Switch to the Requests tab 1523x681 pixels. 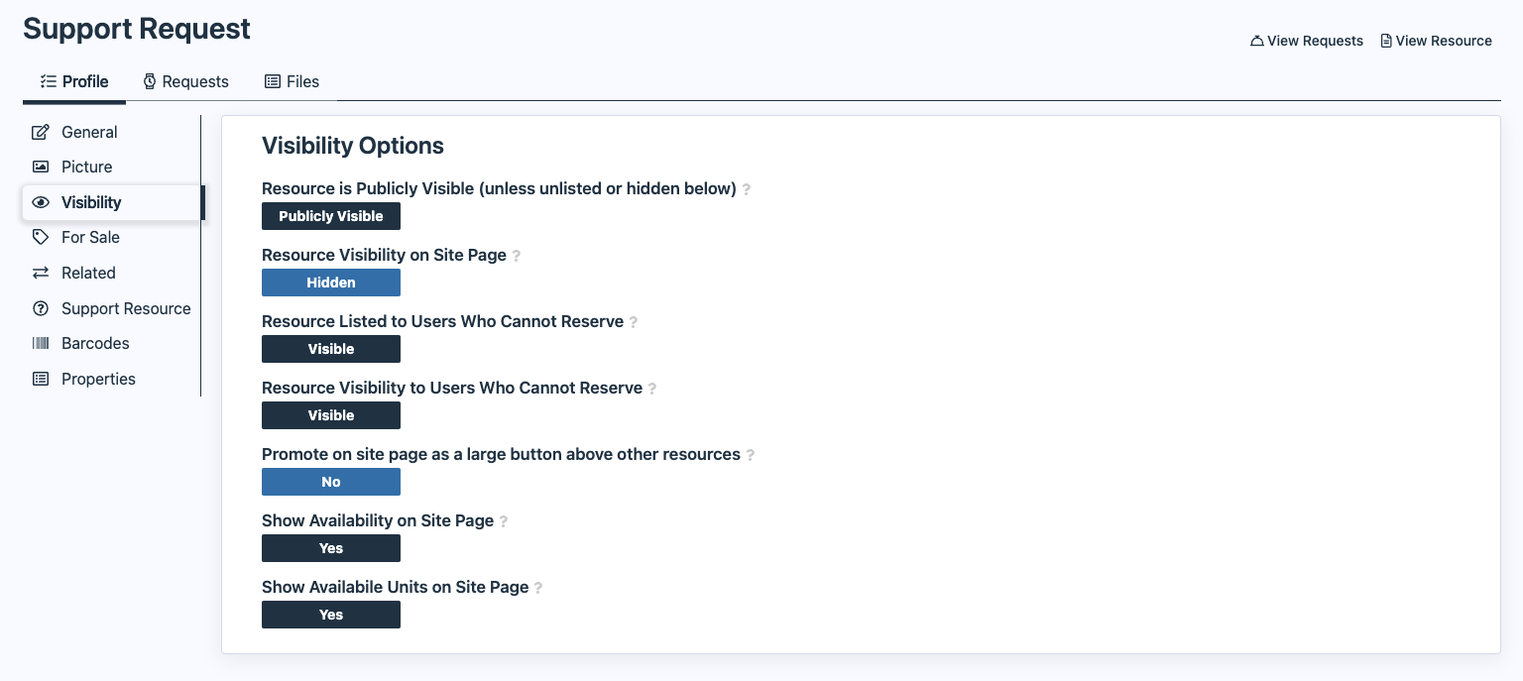pos(185,81)
